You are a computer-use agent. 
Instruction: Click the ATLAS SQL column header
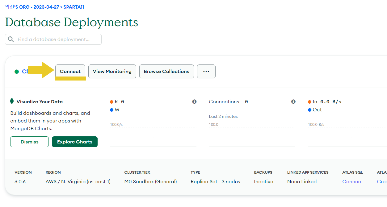point(352,172)
